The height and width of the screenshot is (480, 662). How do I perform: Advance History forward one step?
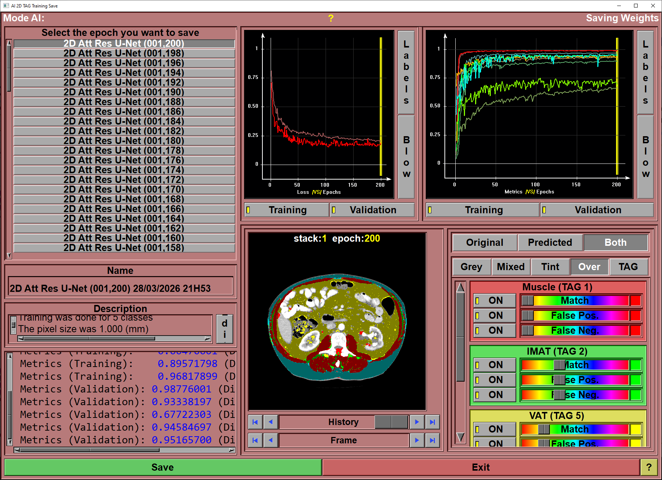(416, 422)
